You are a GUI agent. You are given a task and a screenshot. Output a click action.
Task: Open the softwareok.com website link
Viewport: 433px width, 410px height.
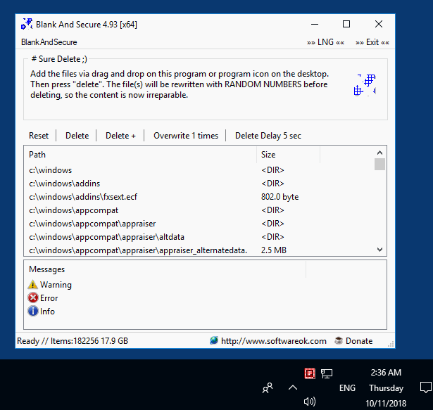click(273, 341)
